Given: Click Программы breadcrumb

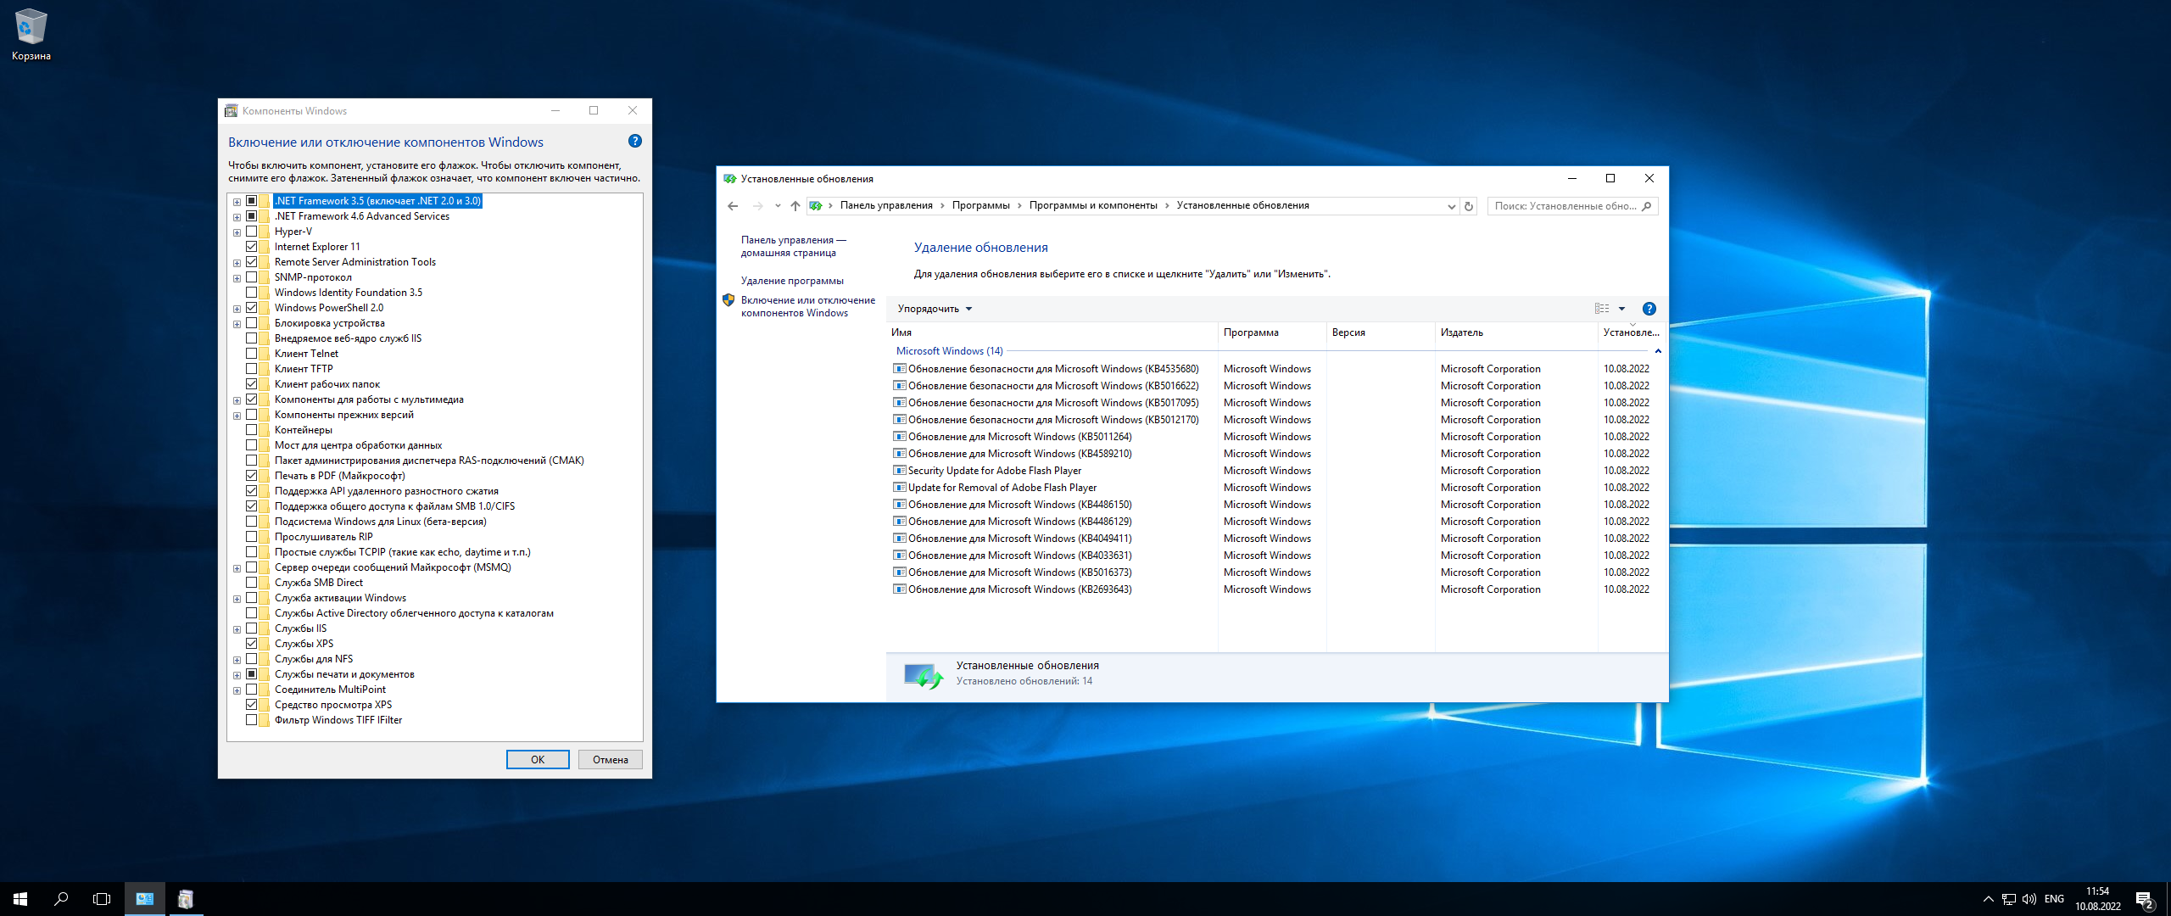Looking at the screenshot, I should [980, 205].
